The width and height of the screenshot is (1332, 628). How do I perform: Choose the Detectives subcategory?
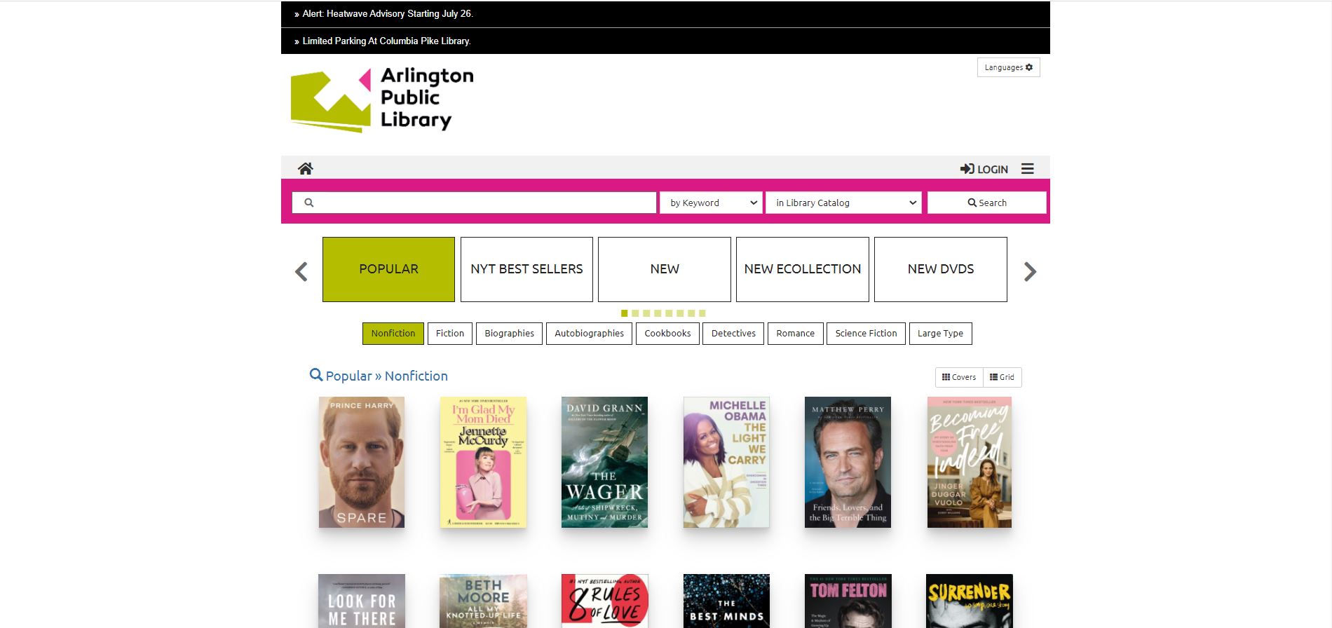coord(733,334)
